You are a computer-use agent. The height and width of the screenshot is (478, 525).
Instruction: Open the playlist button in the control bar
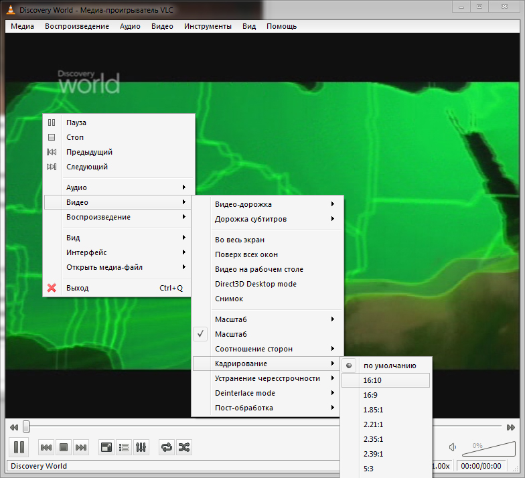click(124, 447)
